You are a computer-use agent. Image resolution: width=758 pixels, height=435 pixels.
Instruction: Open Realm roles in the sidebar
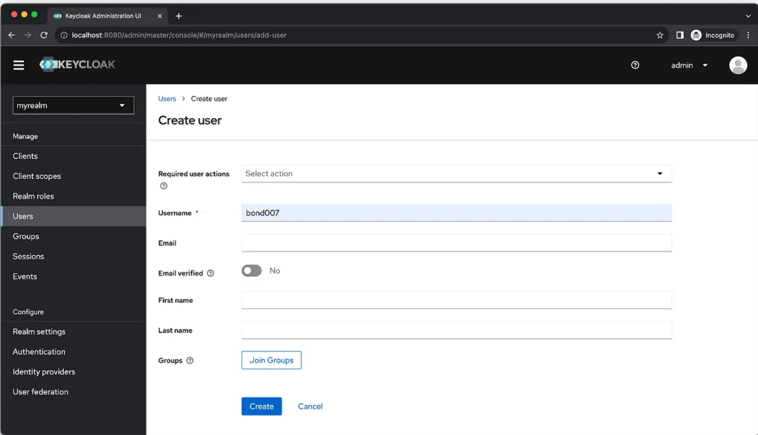[x=73, y=196]
